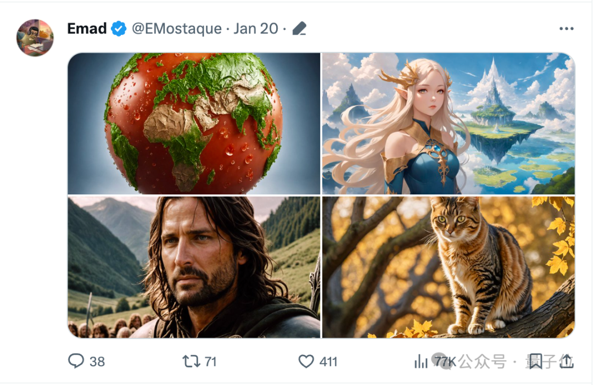Open the anime elf girl image
This screenshot has height=385, width=593.
pos(448,124)
